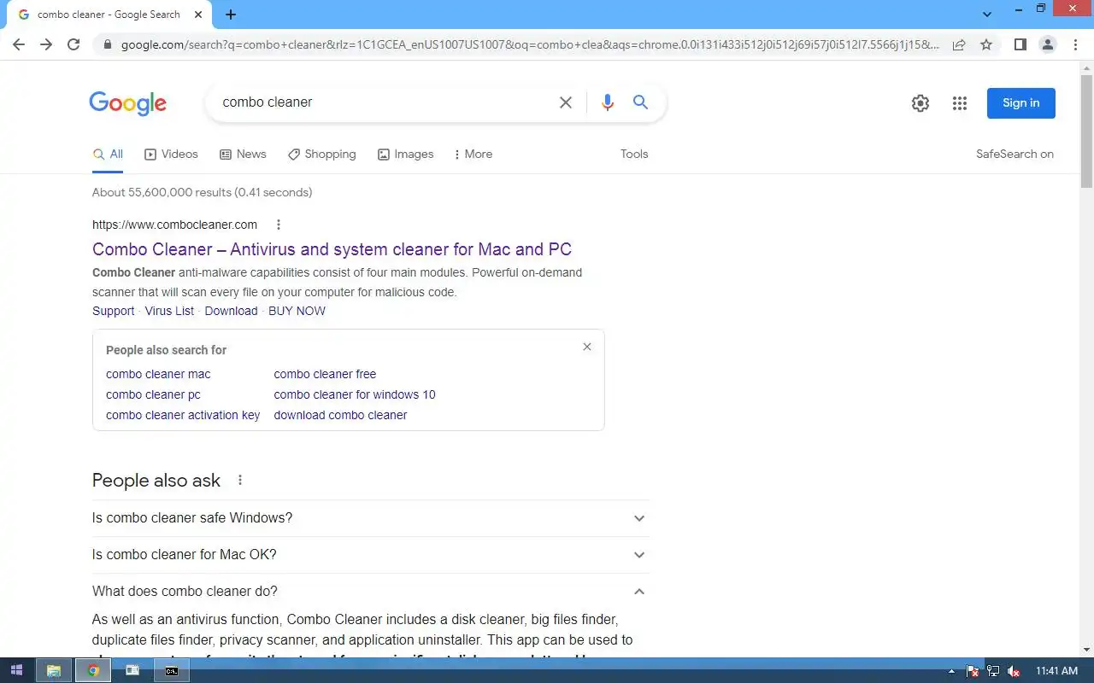Screen dimensions: 1094x683
Task: Click the https://www.combocleaner.com URL text
Action: pos(174,225)
